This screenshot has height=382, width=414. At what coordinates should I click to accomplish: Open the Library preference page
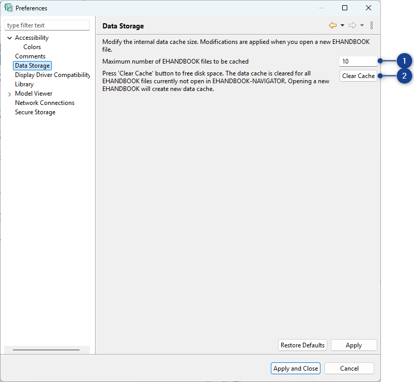tap(24, 84)
